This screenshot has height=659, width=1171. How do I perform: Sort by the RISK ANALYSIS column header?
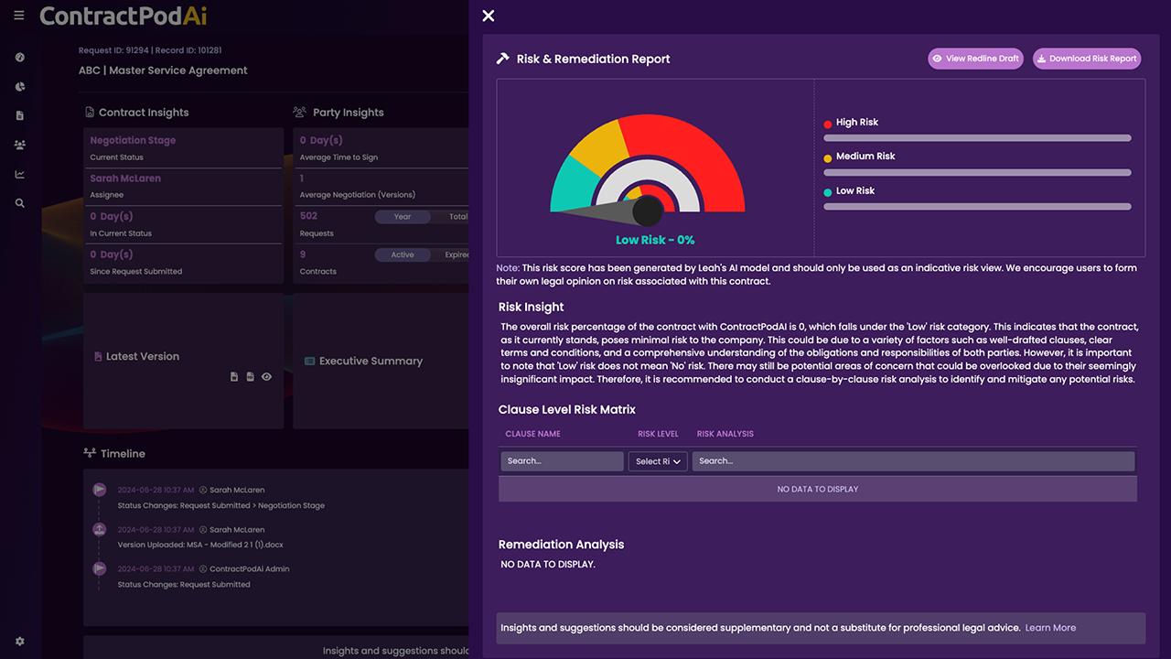[725, 434]
